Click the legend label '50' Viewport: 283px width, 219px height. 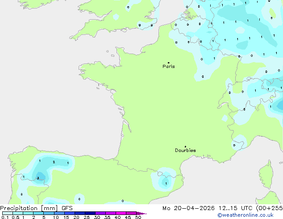click(x=138, y=217)
